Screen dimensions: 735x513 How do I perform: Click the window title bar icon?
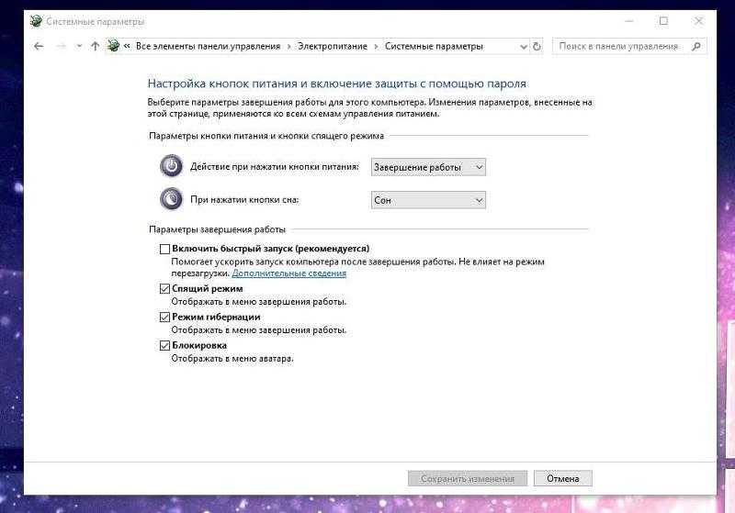coord(36,21)
